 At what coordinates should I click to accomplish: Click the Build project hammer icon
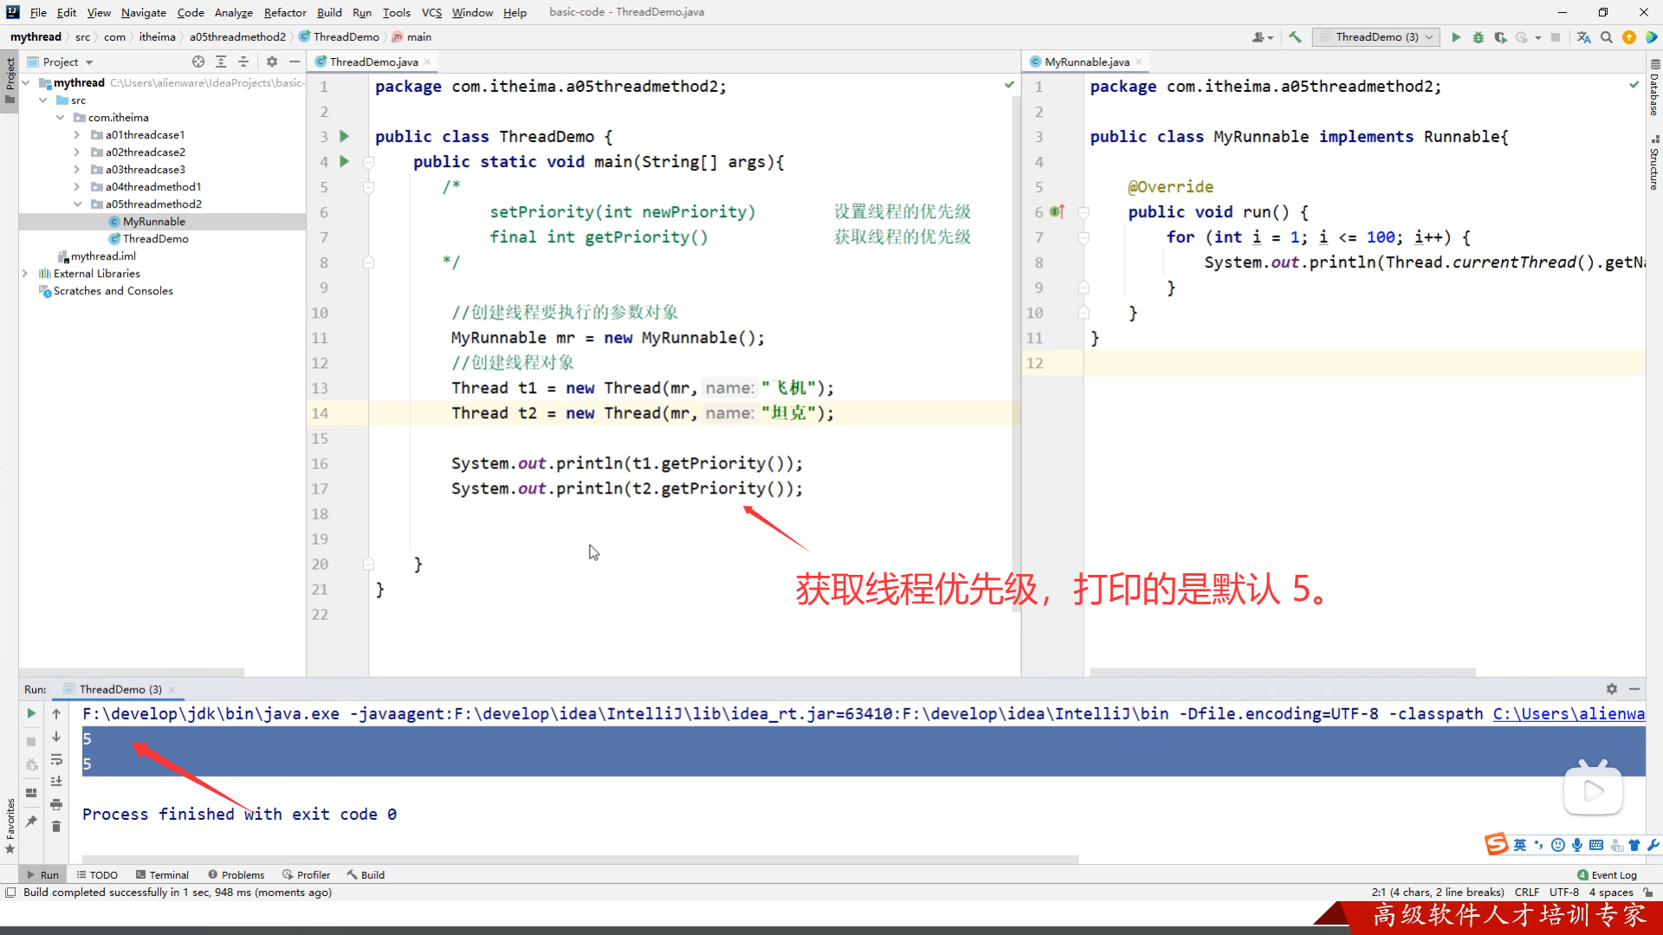click(1295, 37)
